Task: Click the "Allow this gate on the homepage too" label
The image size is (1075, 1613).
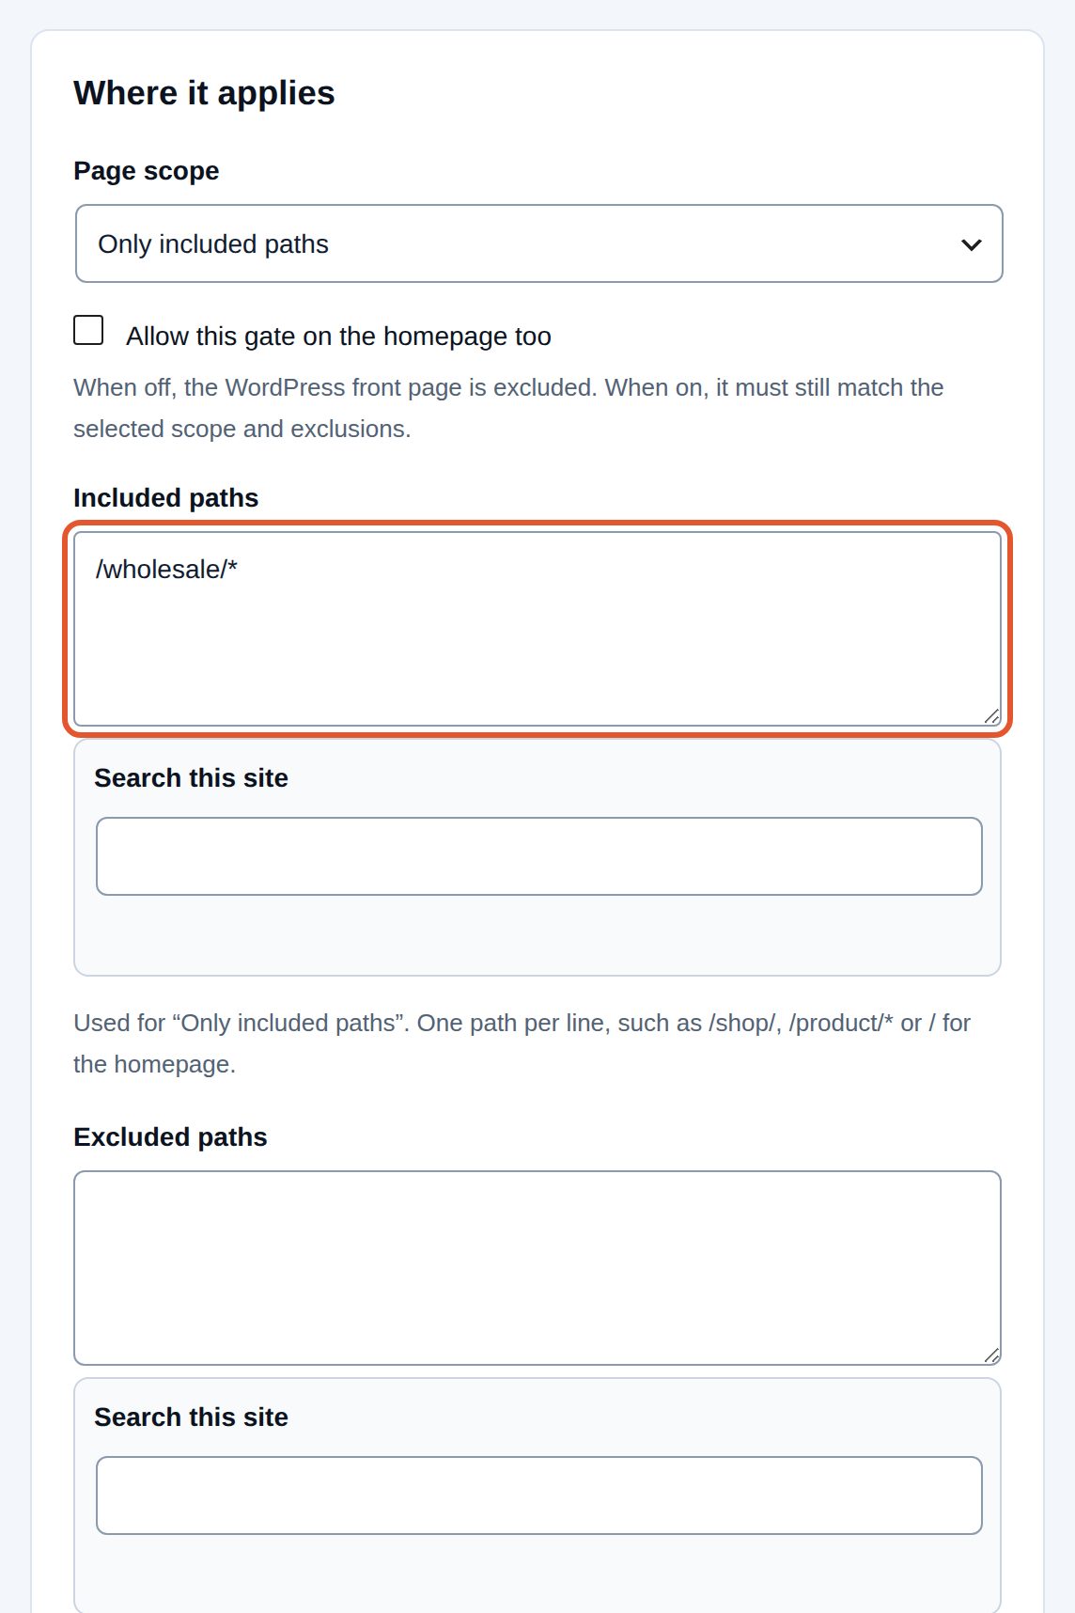Action: point(338,337)
